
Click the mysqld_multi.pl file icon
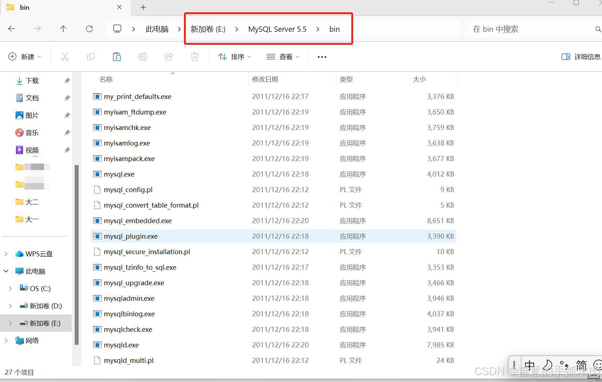pos(97,360)
